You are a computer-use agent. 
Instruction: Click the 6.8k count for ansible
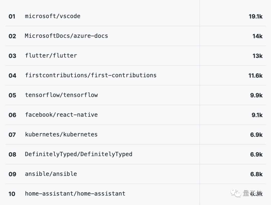(x=256, y=174)
